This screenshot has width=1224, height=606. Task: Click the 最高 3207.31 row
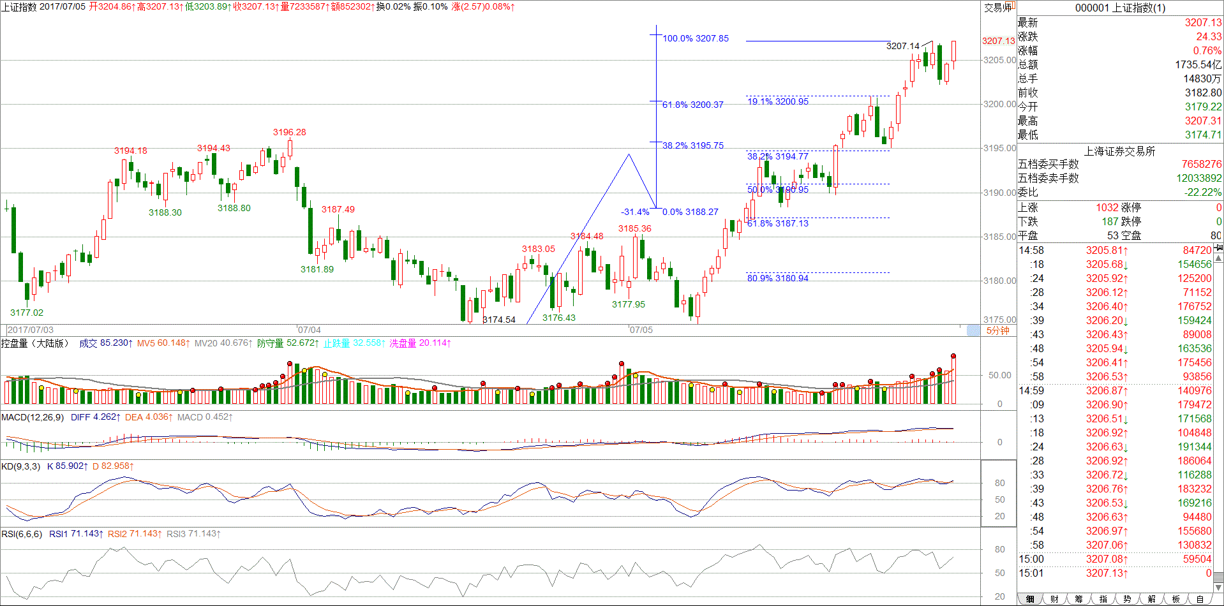(x=1120, y=121)
